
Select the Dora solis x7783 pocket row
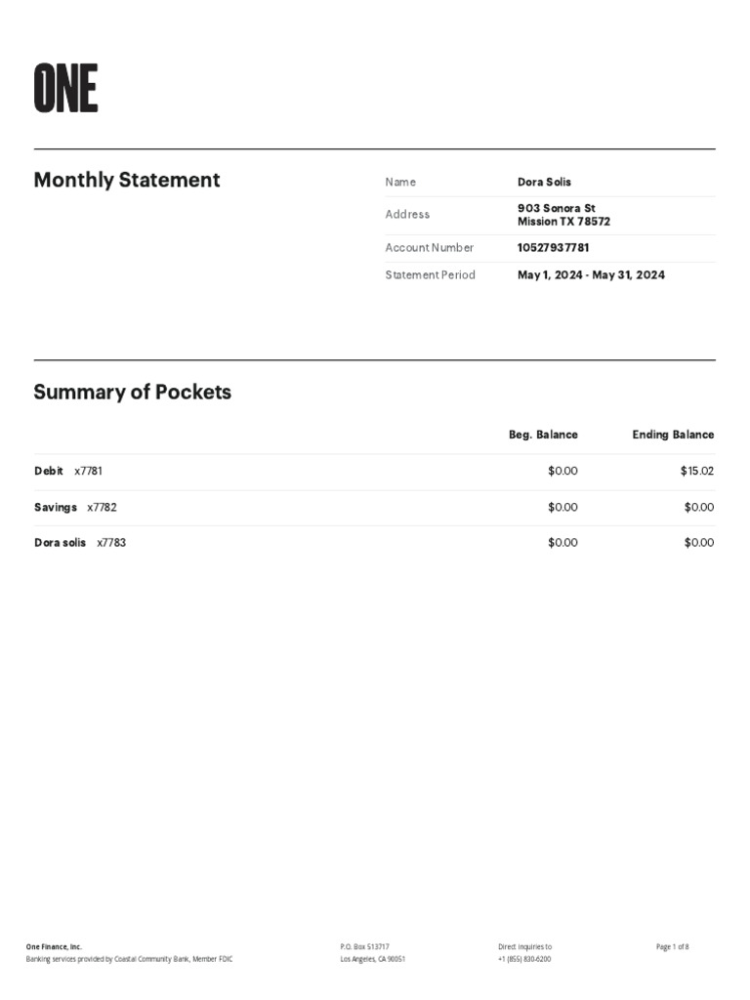(x=80, y=543)
